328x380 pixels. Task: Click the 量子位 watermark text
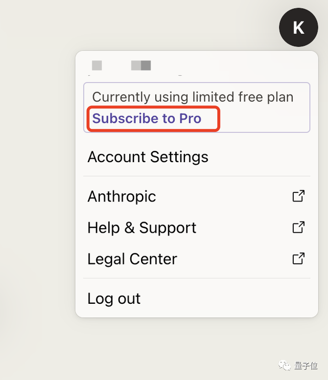tap(305, 365)
